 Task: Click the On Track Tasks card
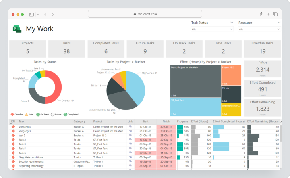(184, 49)
